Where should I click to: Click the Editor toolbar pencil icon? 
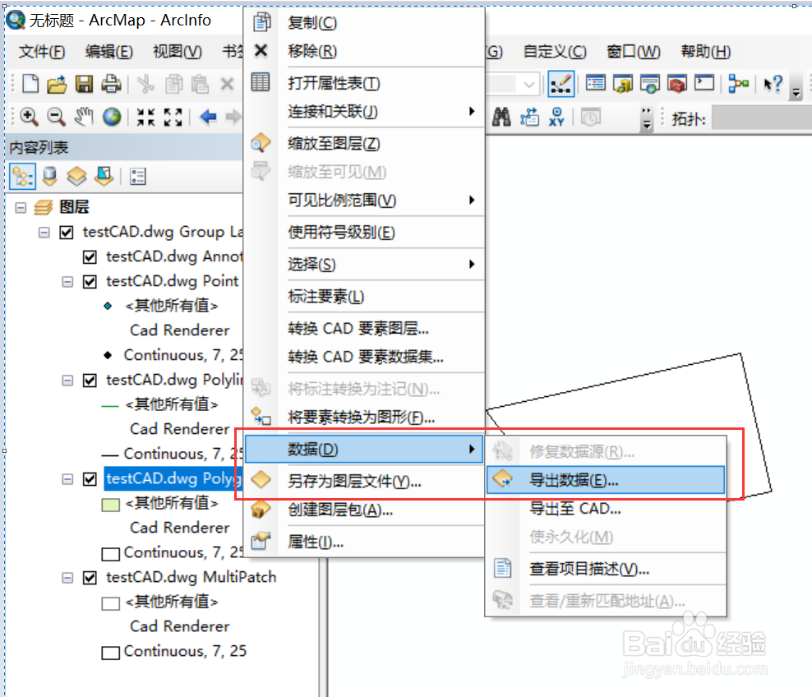click(x=561, y=83)
